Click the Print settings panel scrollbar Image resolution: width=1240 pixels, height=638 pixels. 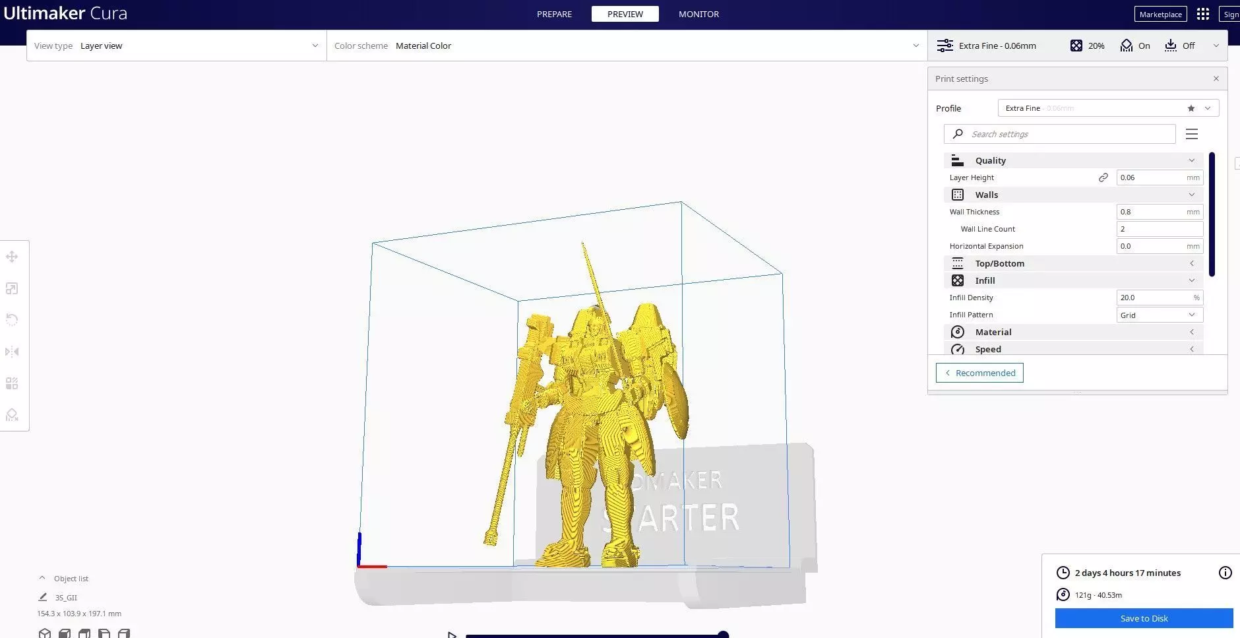[x=1212, y=214]
